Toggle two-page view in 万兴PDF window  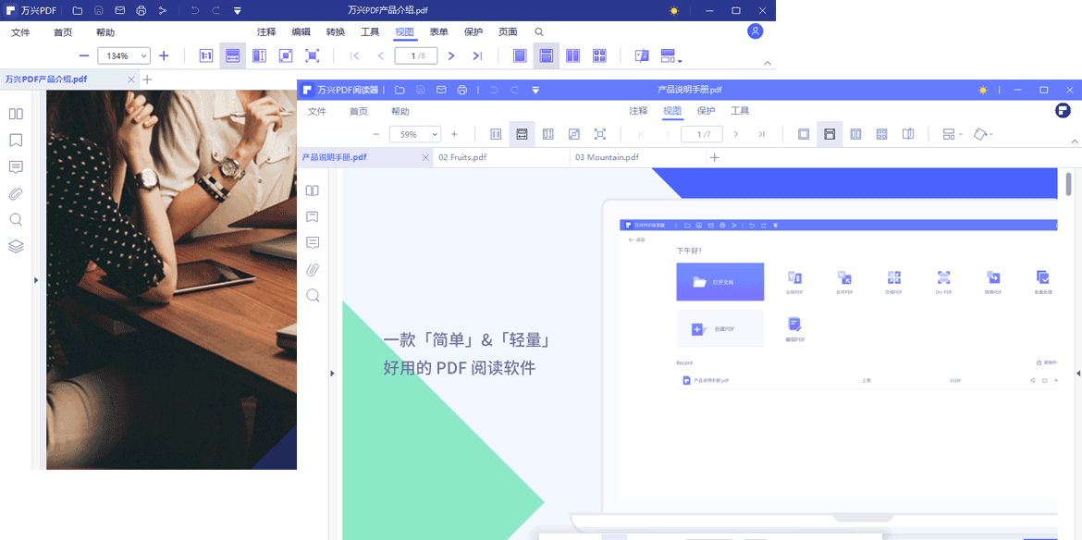(572, 55)
